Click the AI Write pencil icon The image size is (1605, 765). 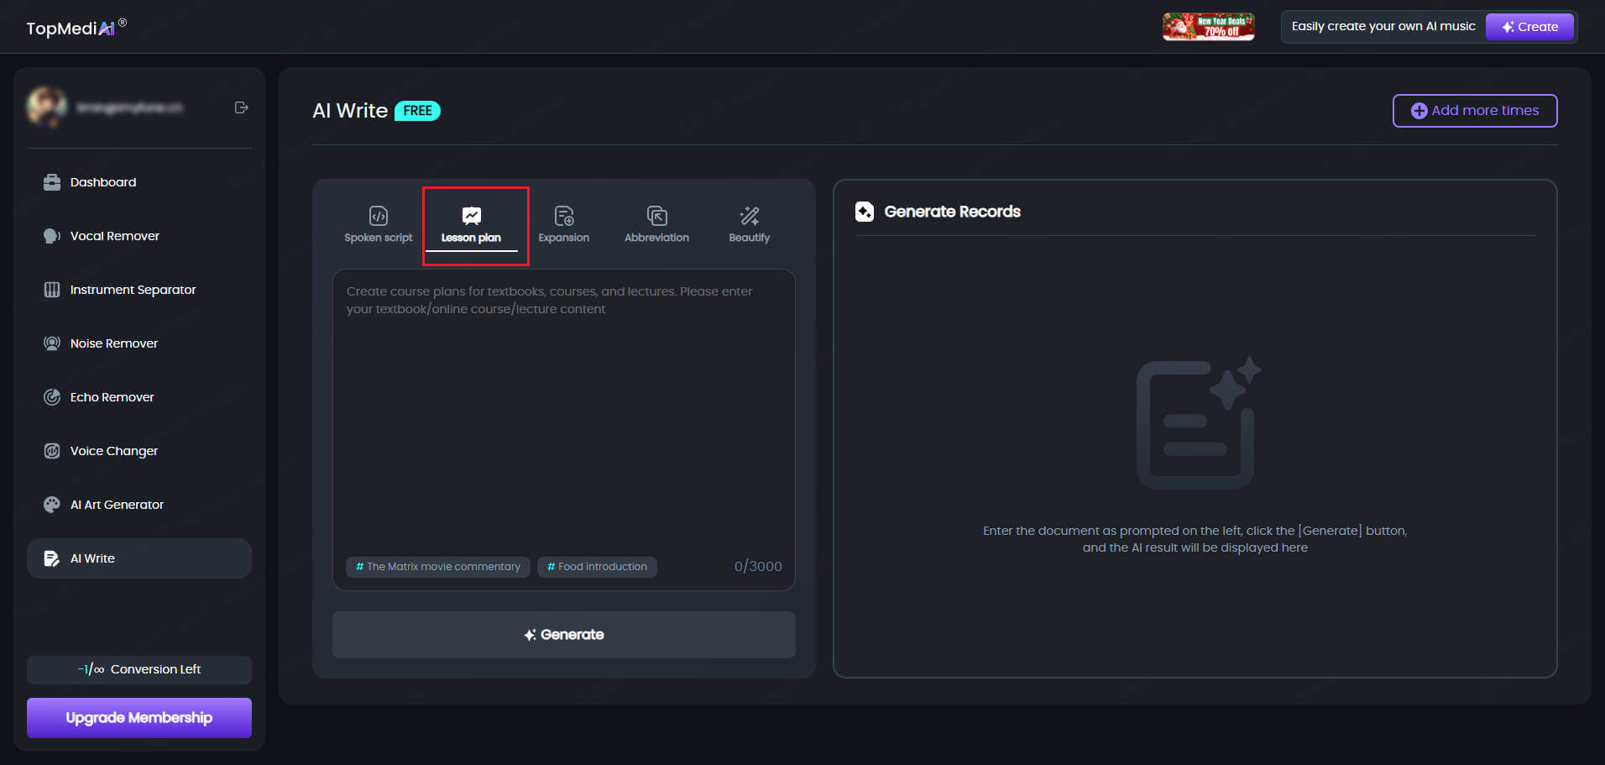(x=52, y=558)
